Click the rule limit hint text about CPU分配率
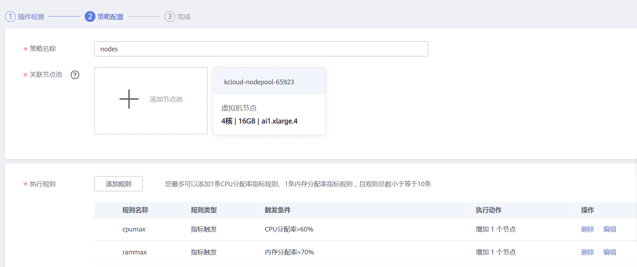The width and height of the screenshot is (637, 267). [x=298, y=184]
